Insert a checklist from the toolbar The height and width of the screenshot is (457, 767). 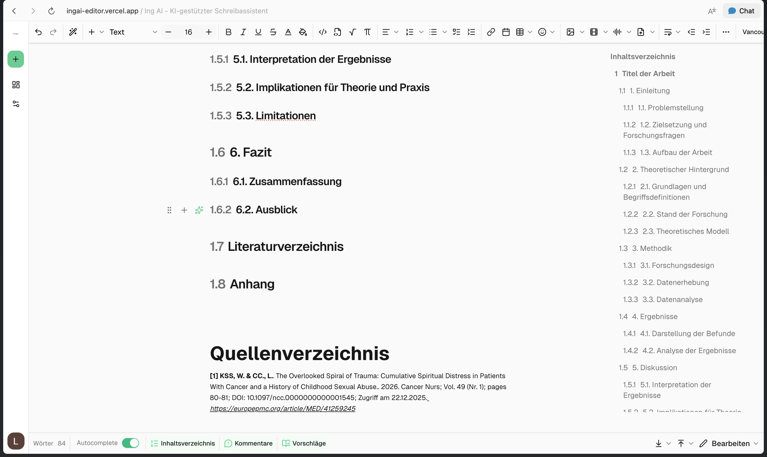456,32
